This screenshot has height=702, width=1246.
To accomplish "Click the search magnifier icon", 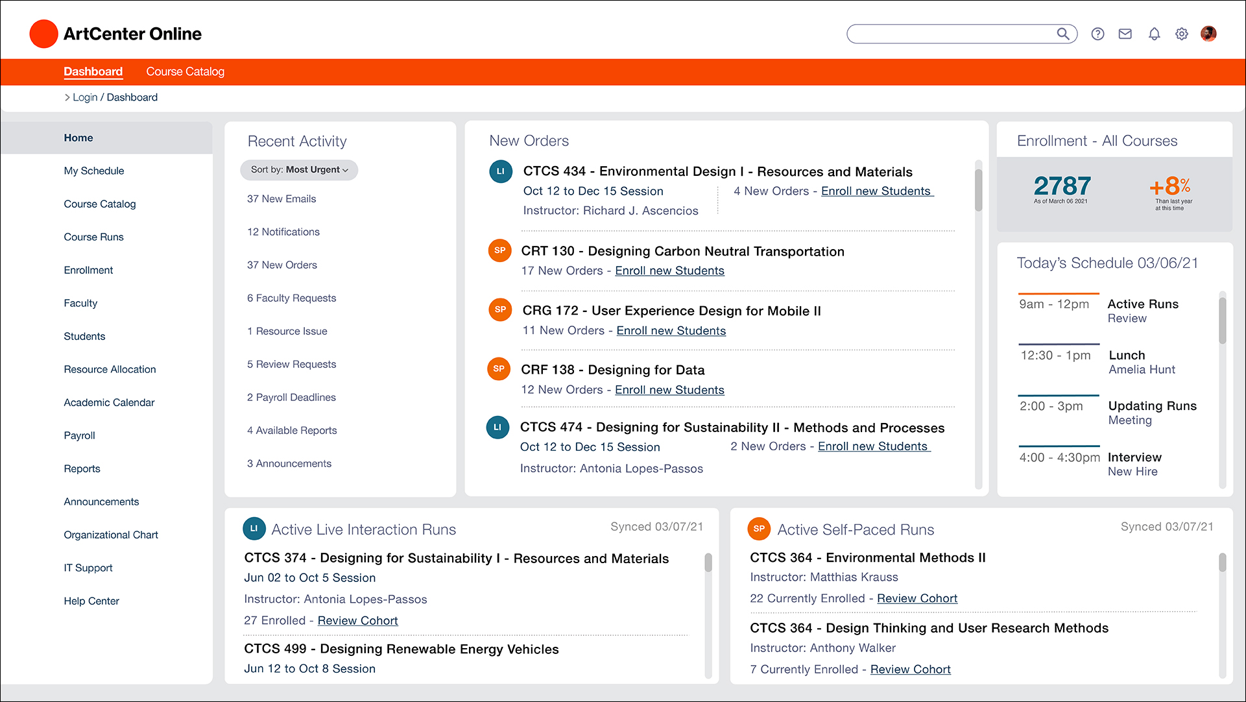I will click(1062, 34).
